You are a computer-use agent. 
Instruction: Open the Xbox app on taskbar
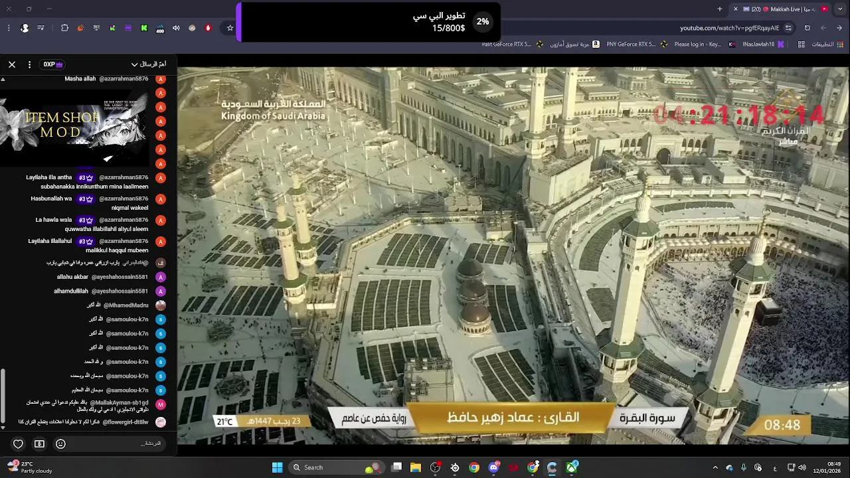pyautogui.click(x=571, y=467)
